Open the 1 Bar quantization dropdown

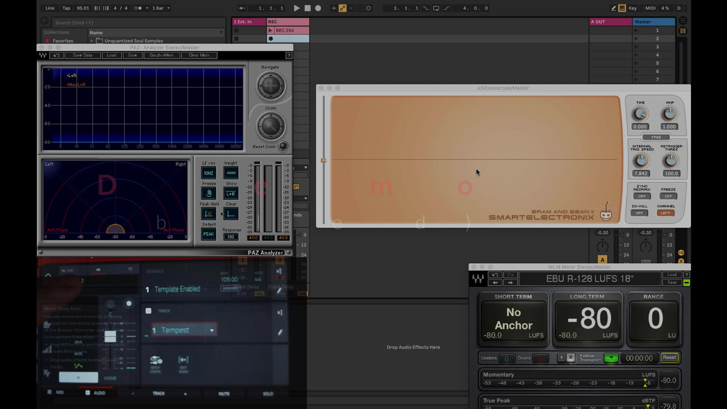[161, 8]
